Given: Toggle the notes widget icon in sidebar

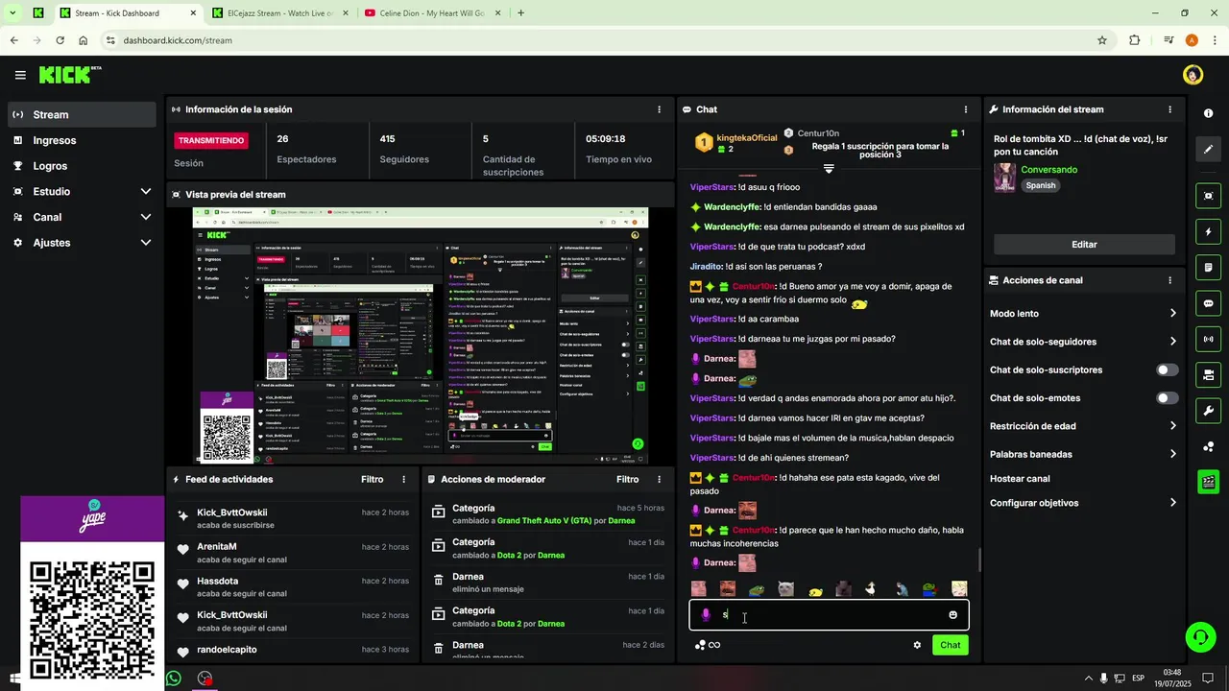Looking at the screenshot, I should click(1208, 267).
